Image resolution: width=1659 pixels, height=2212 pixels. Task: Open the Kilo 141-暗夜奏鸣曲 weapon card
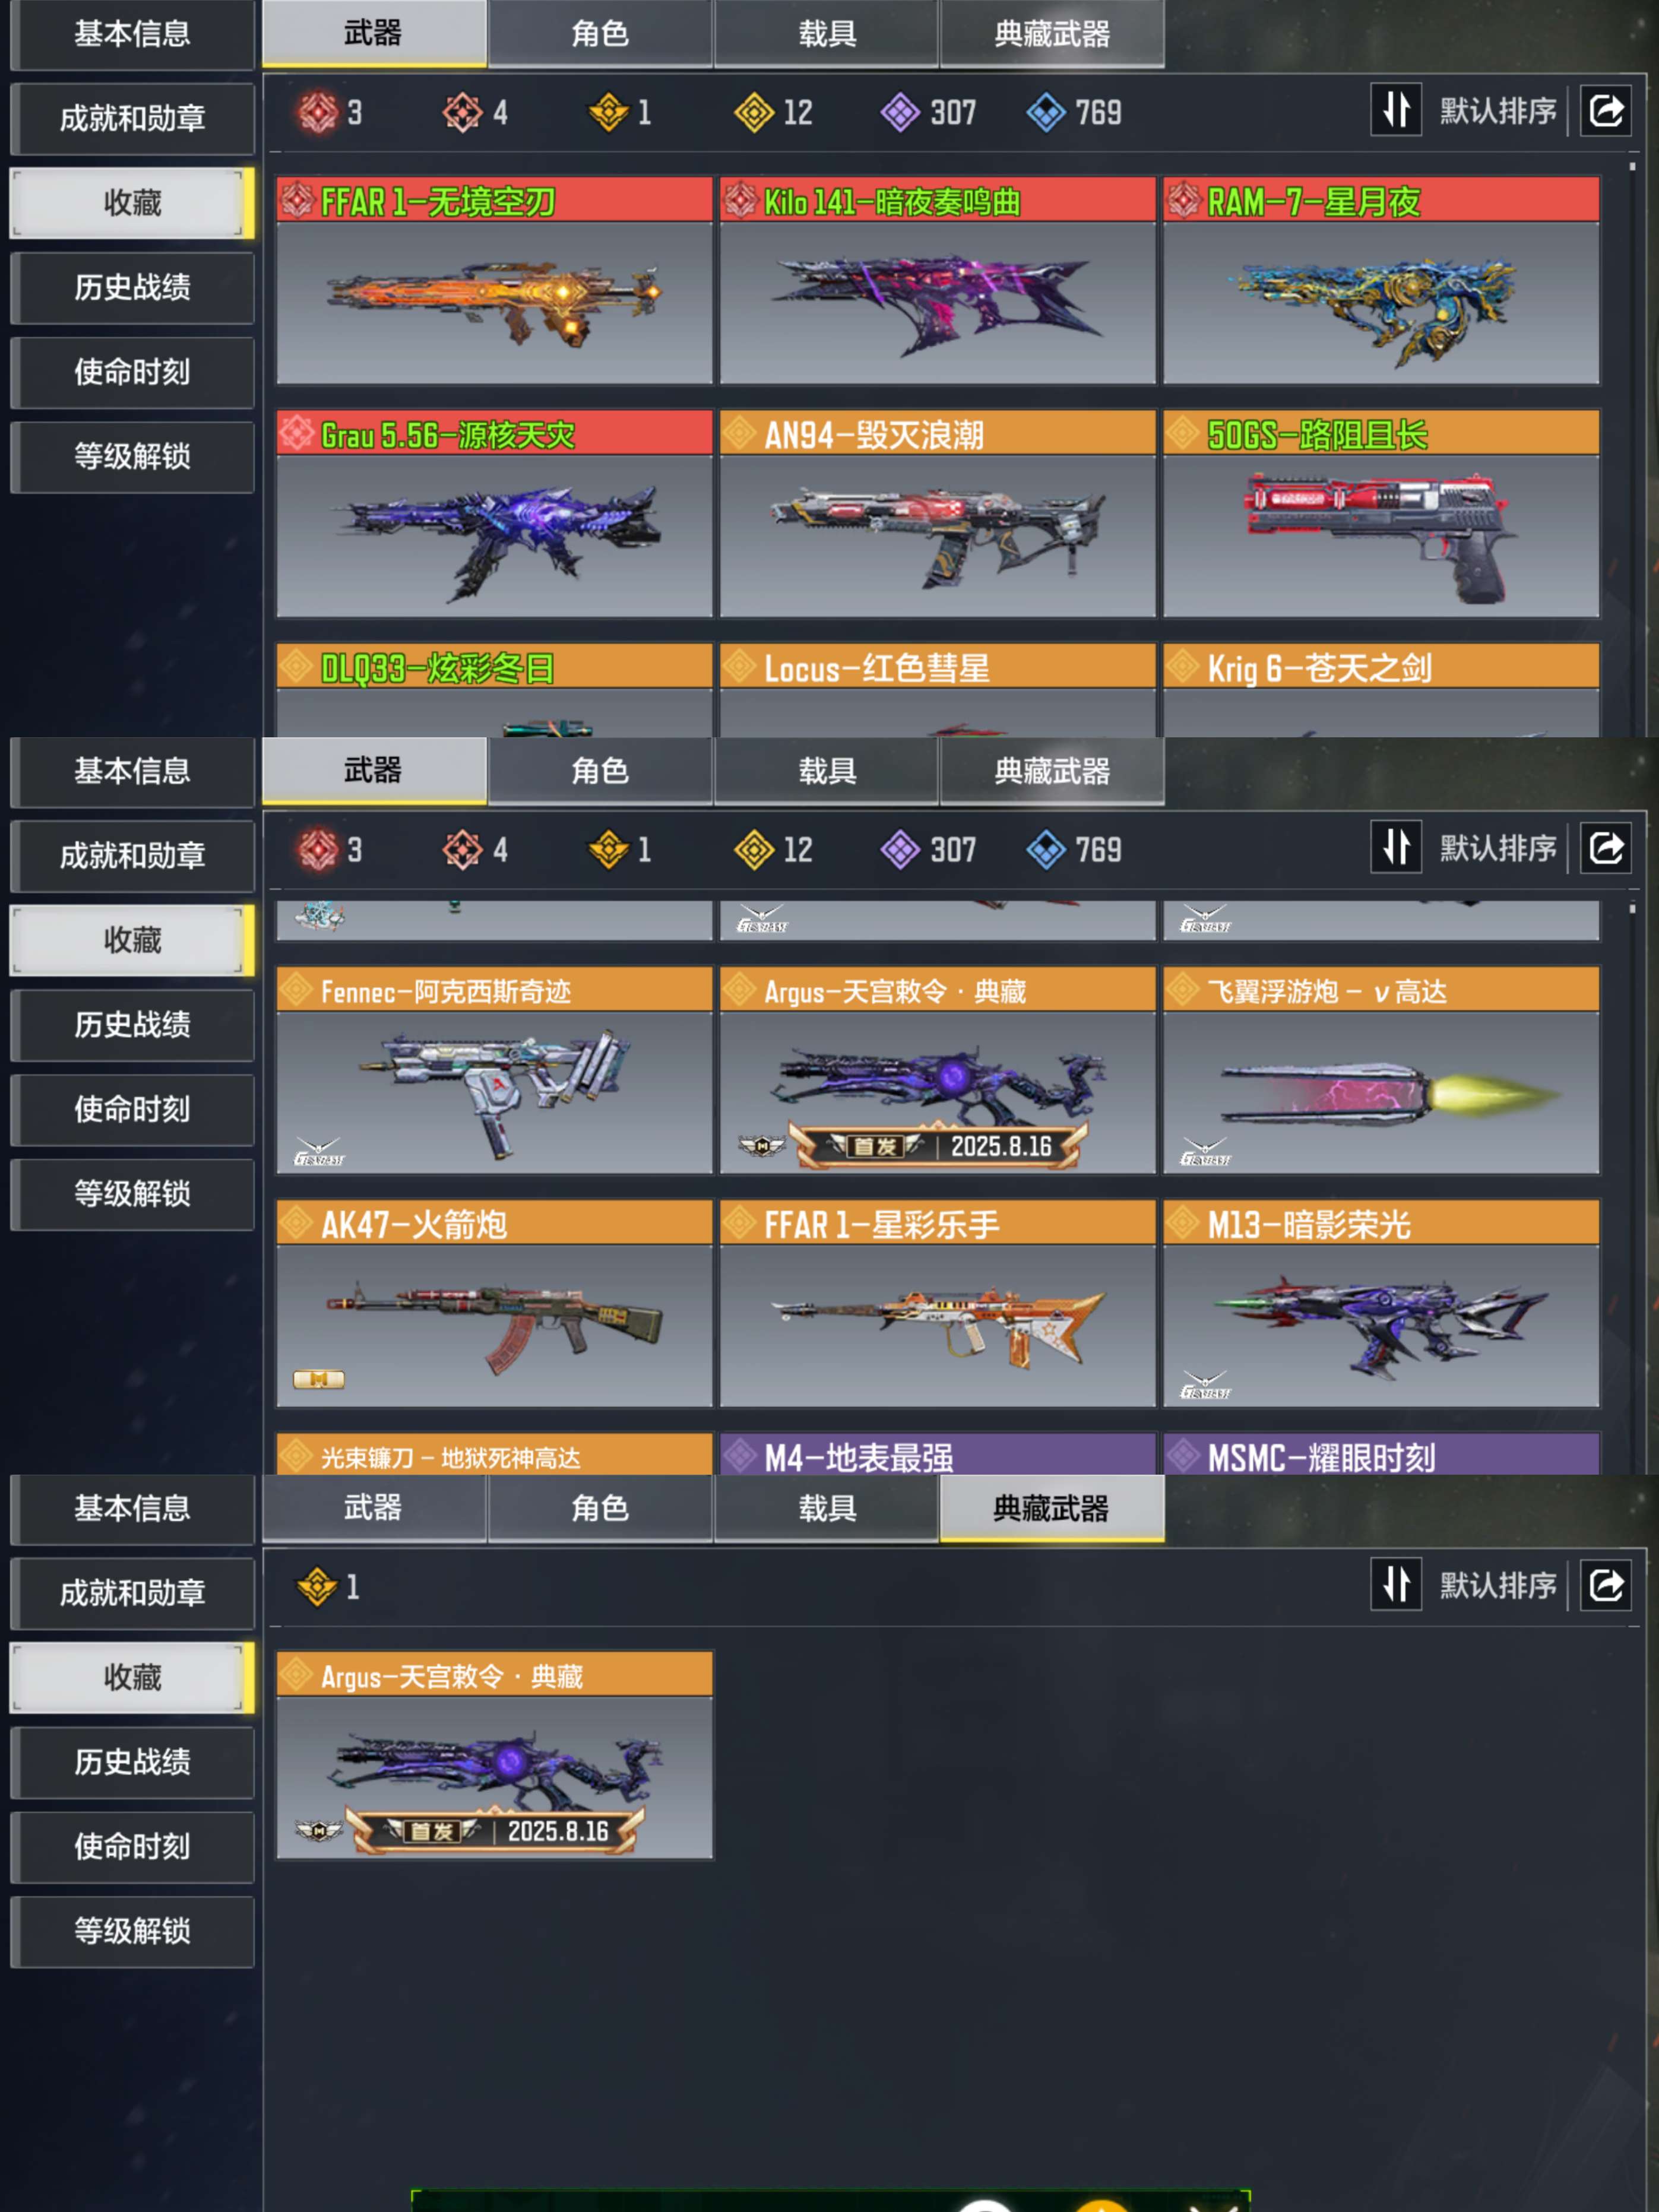tap(937, 281)
